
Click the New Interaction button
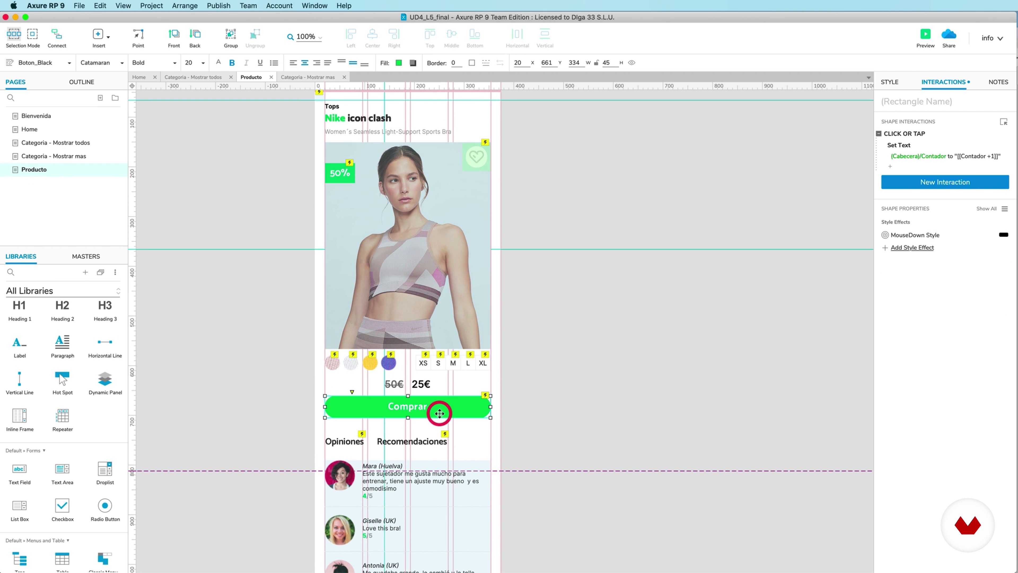click(945, 182)
